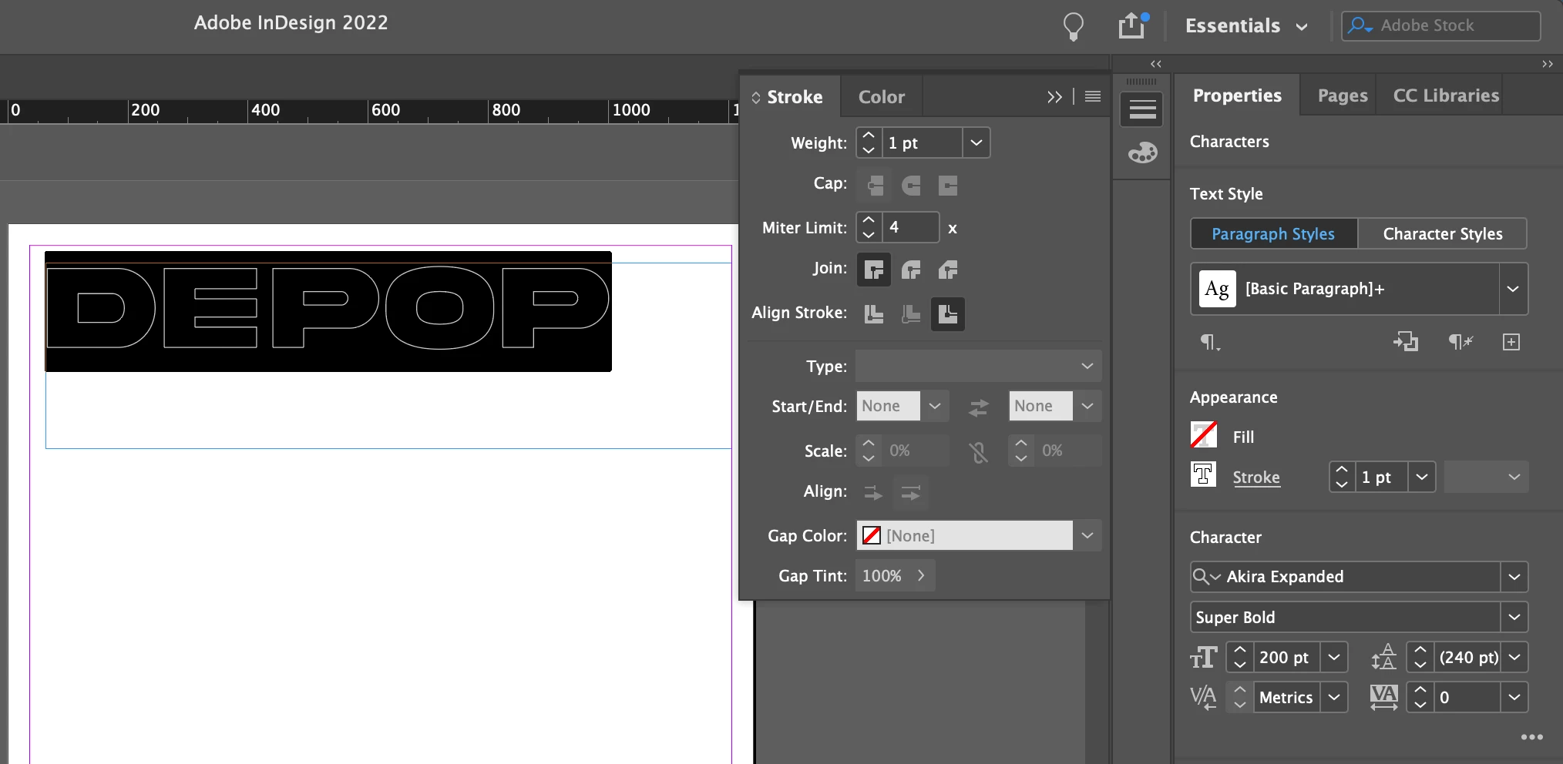The image size is (1563, 764).
Task: Select the butt cap icon
Action: pyautogui.click(x=875, y=185)
